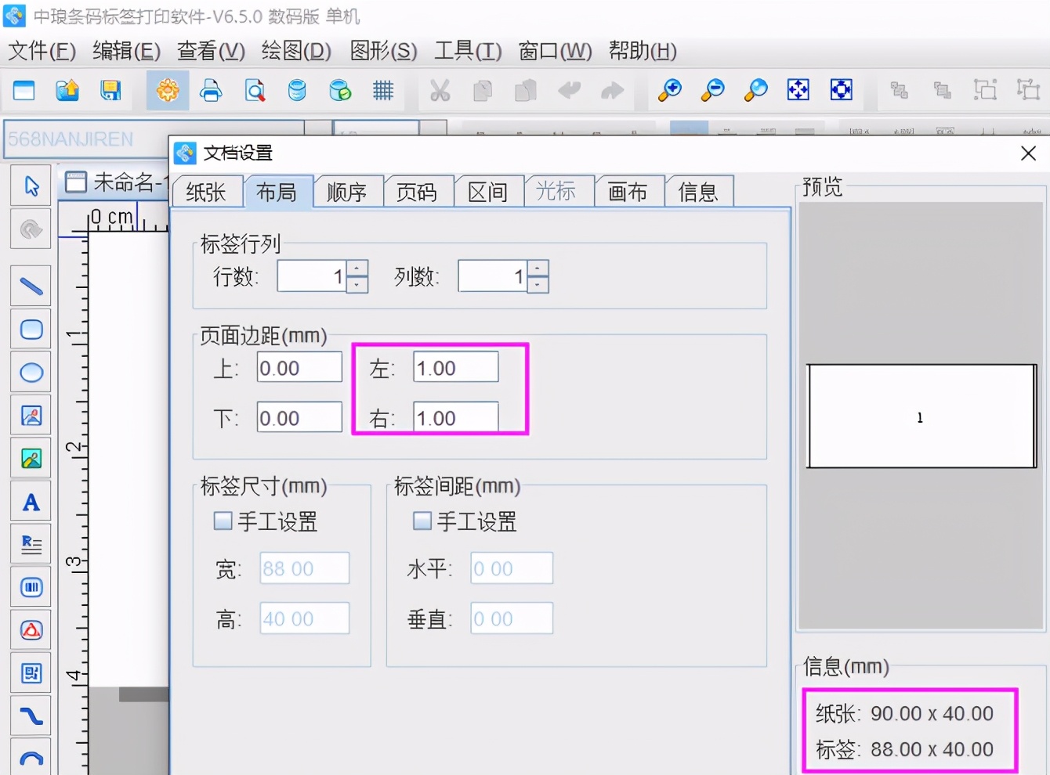
Task: Open the print preview icon
Action: point(255,90)
